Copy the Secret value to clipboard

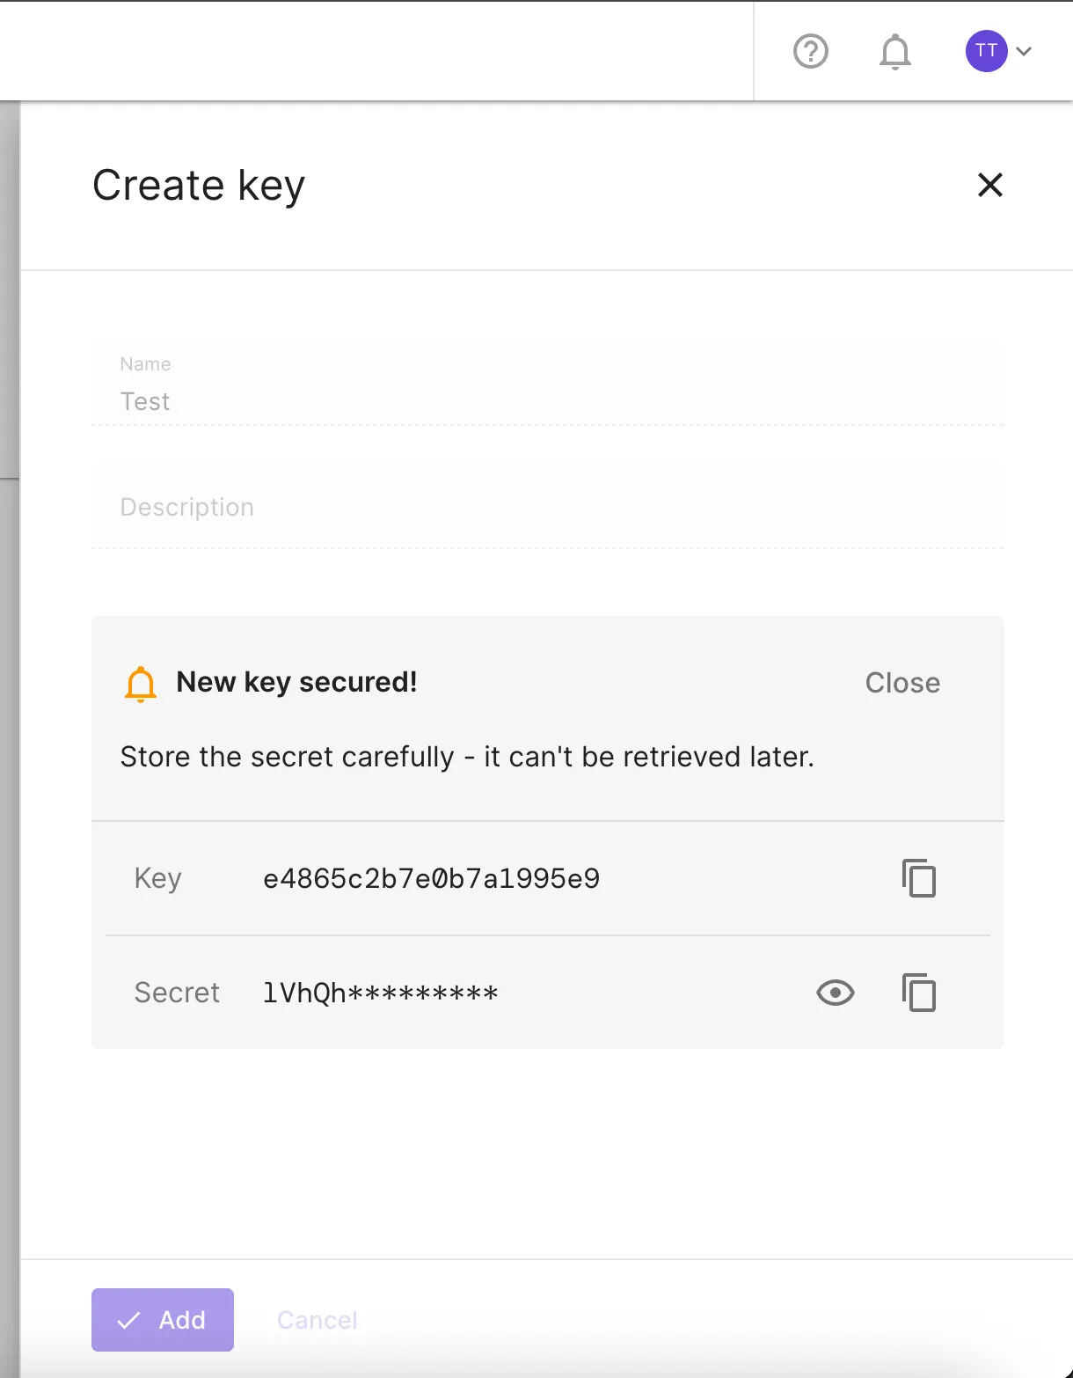tap(919, 993)
